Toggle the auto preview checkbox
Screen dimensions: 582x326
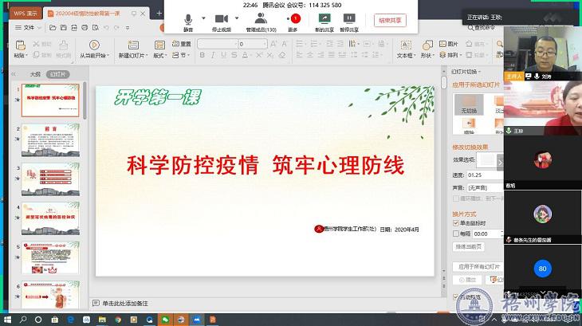[455, 297]
